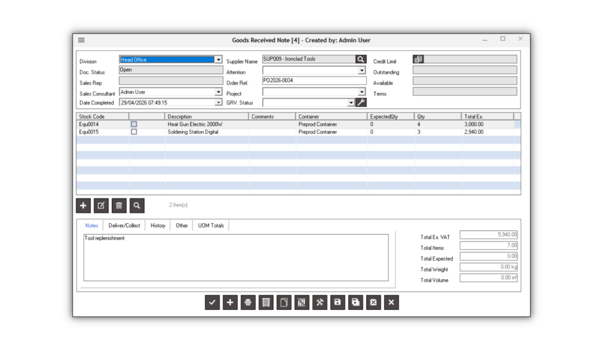Click the Qty column header

[x=438, y=116]
